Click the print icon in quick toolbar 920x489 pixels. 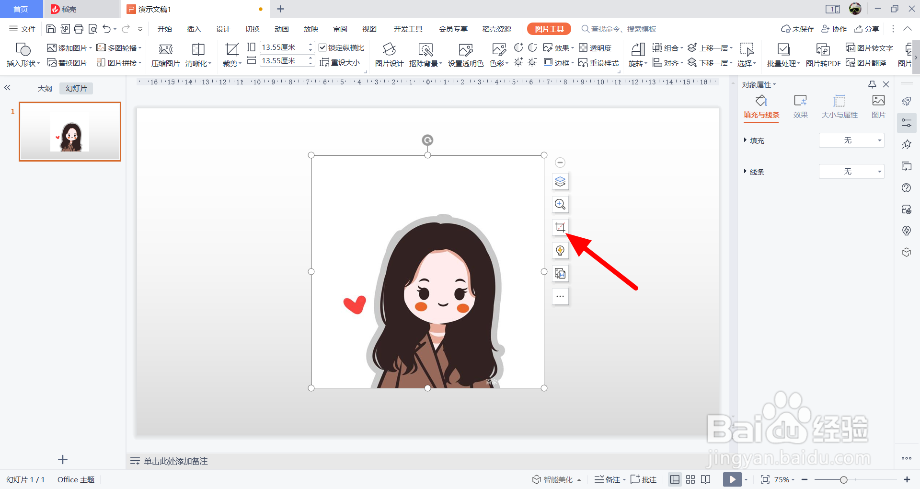click(79, 29)
